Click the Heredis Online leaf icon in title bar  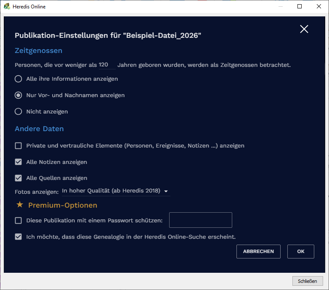click(x=7, y=6)
